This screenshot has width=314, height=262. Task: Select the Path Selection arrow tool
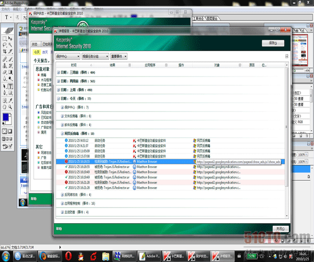(4, 86)
